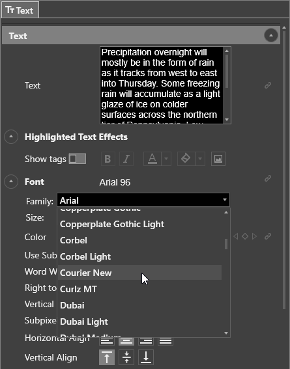Collapse the Highlighted Text Effects section
This screenshot has width=290, height=369.
pyautogui.click(x=11, y=137)
